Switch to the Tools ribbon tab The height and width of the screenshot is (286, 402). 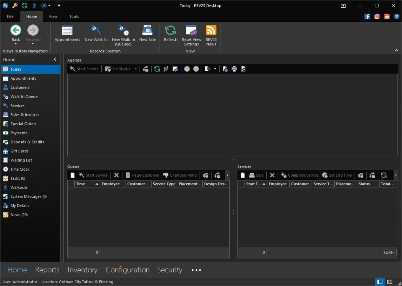[x=74, y=16]
